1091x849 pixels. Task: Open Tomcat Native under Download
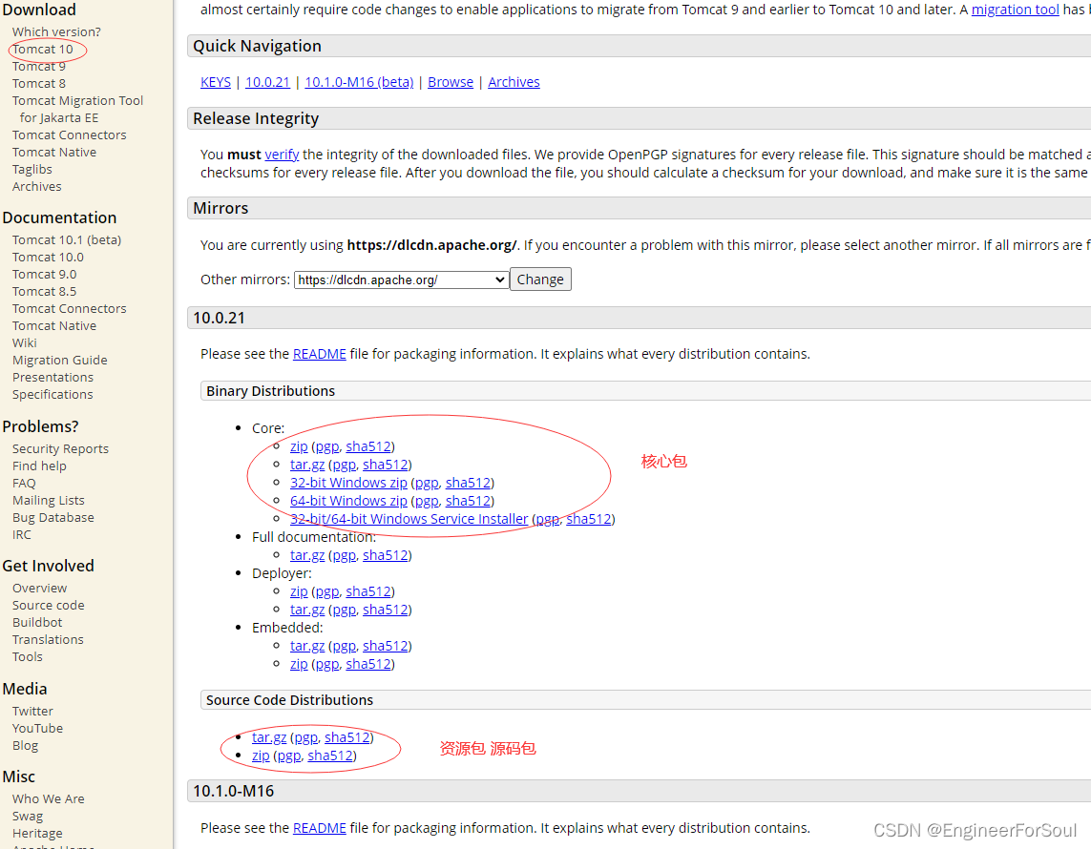(x=54, y=153)
